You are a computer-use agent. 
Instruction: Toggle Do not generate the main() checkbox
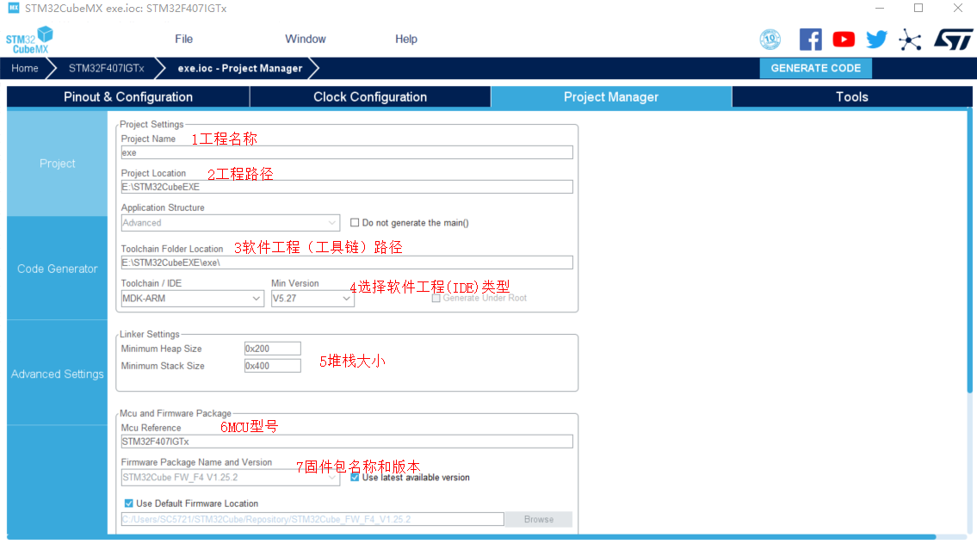tap(355, 222)
